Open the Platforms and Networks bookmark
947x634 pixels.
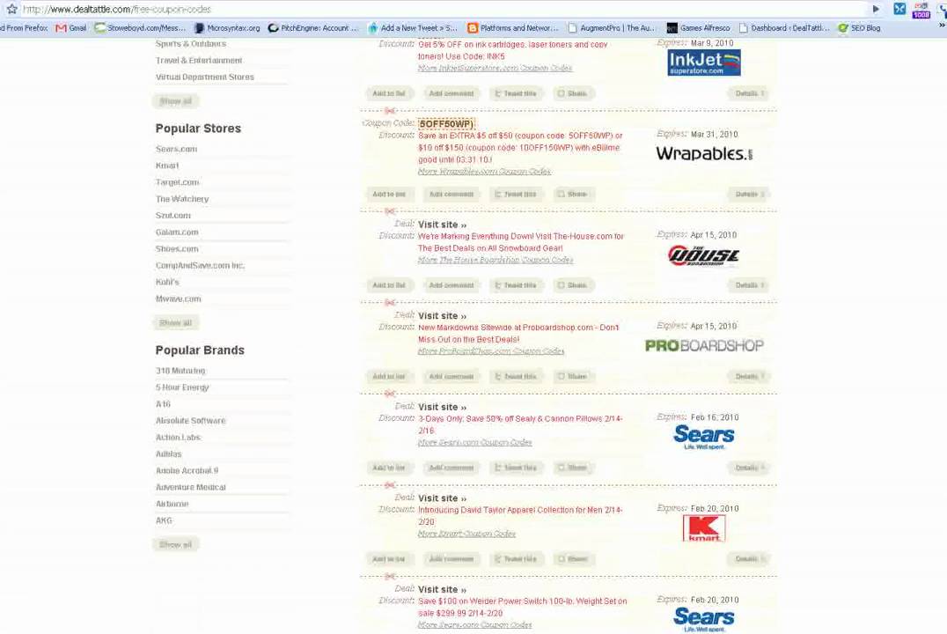pos(513,28)
